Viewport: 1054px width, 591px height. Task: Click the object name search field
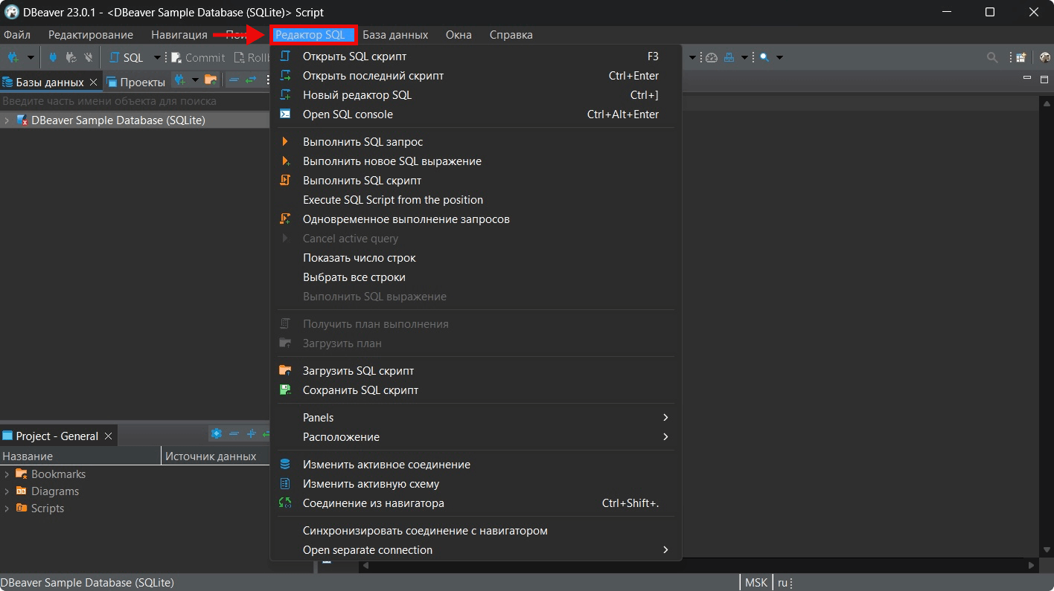point(134,101)
